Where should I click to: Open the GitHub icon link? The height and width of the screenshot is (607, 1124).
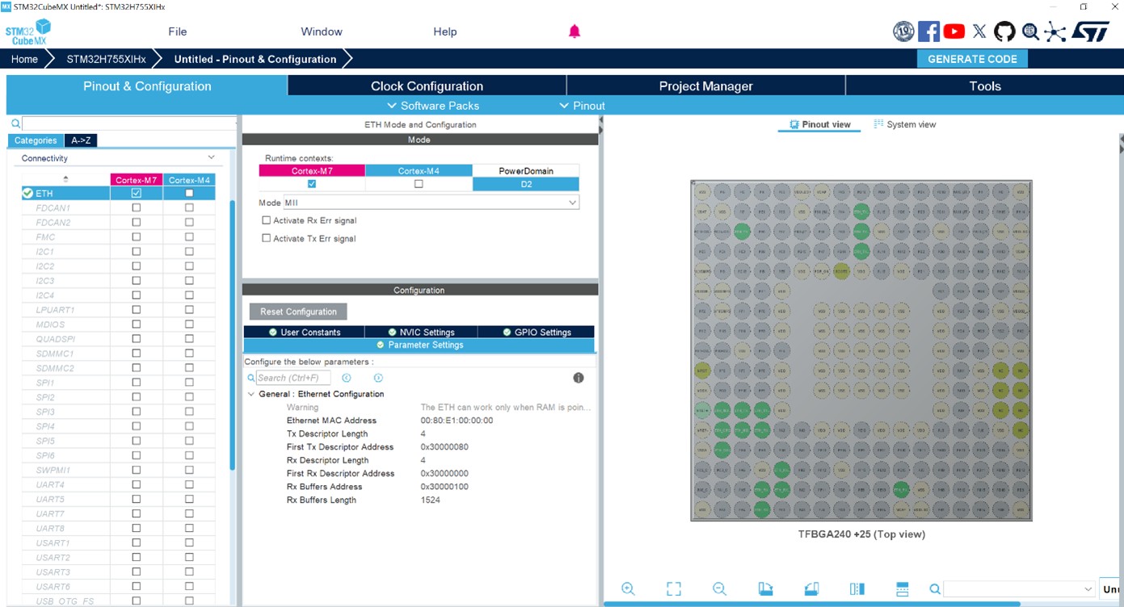click(1004, 31)
